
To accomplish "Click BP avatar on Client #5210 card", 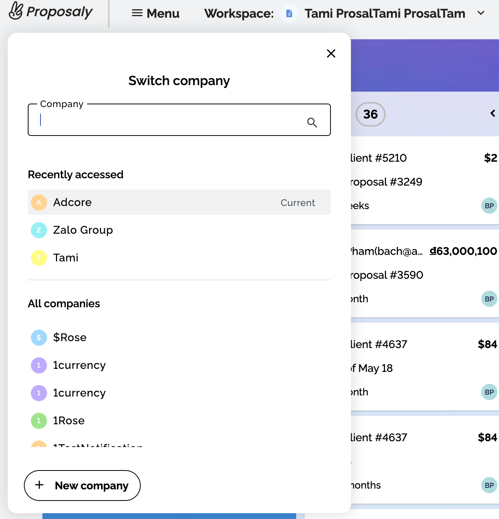I will point(489,206).
